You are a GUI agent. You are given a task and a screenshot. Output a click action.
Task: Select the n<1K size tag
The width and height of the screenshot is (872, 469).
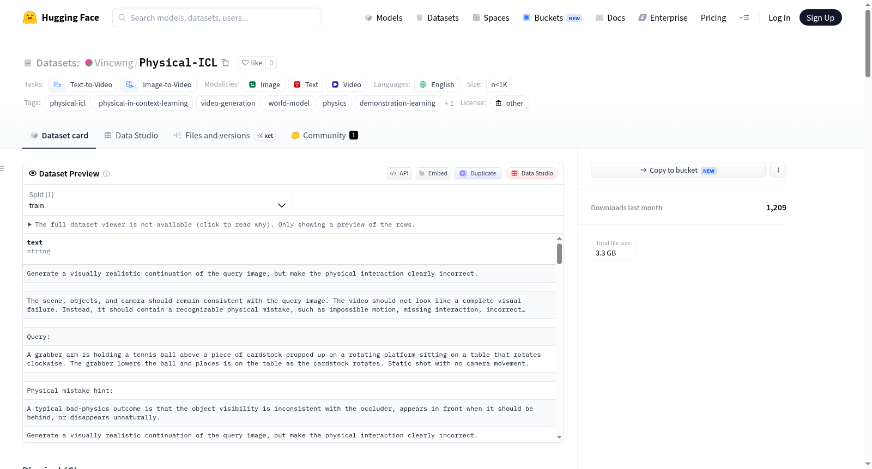(x=499, y=84)
